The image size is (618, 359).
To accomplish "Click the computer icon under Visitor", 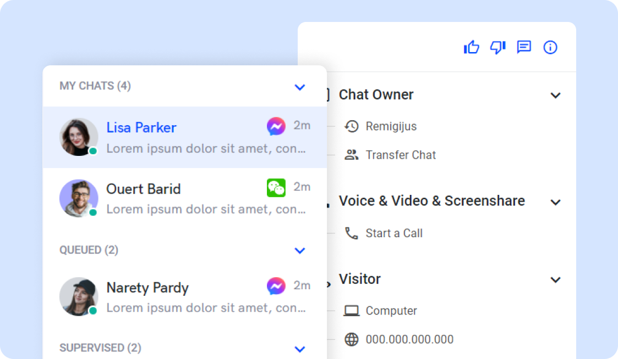I will (x=351, y=311).
